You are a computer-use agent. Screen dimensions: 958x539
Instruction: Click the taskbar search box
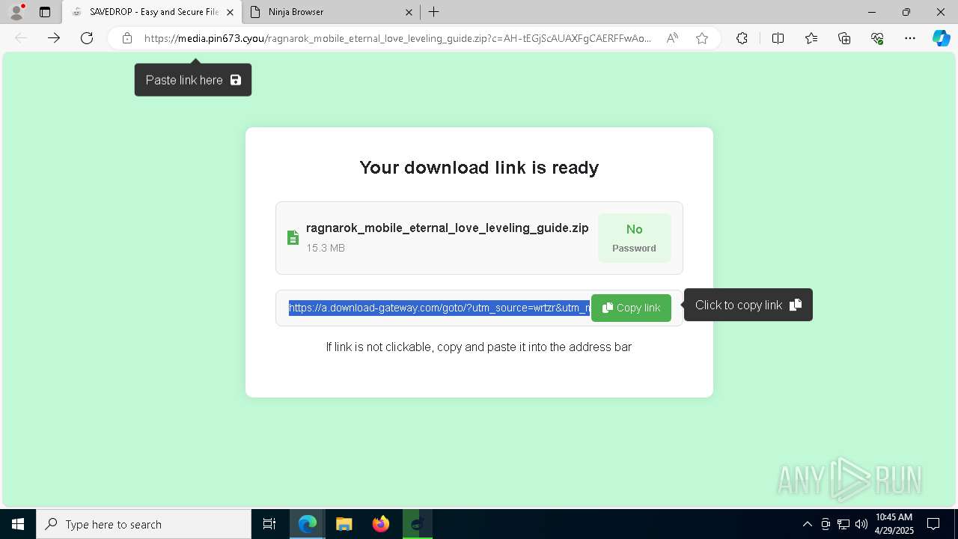(x=144, y=524)
